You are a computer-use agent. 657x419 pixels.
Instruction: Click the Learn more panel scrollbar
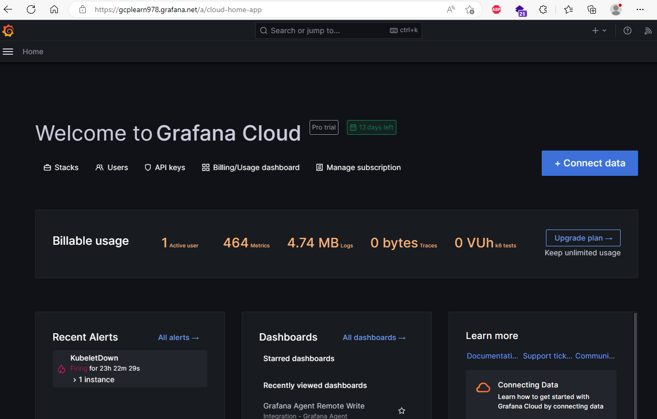pyautogui.click(x=635, y=365)
